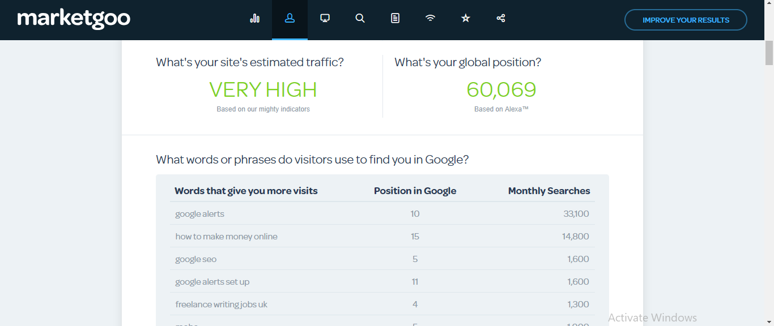Click the 'Position in Google' column header

tap(415, 191)
